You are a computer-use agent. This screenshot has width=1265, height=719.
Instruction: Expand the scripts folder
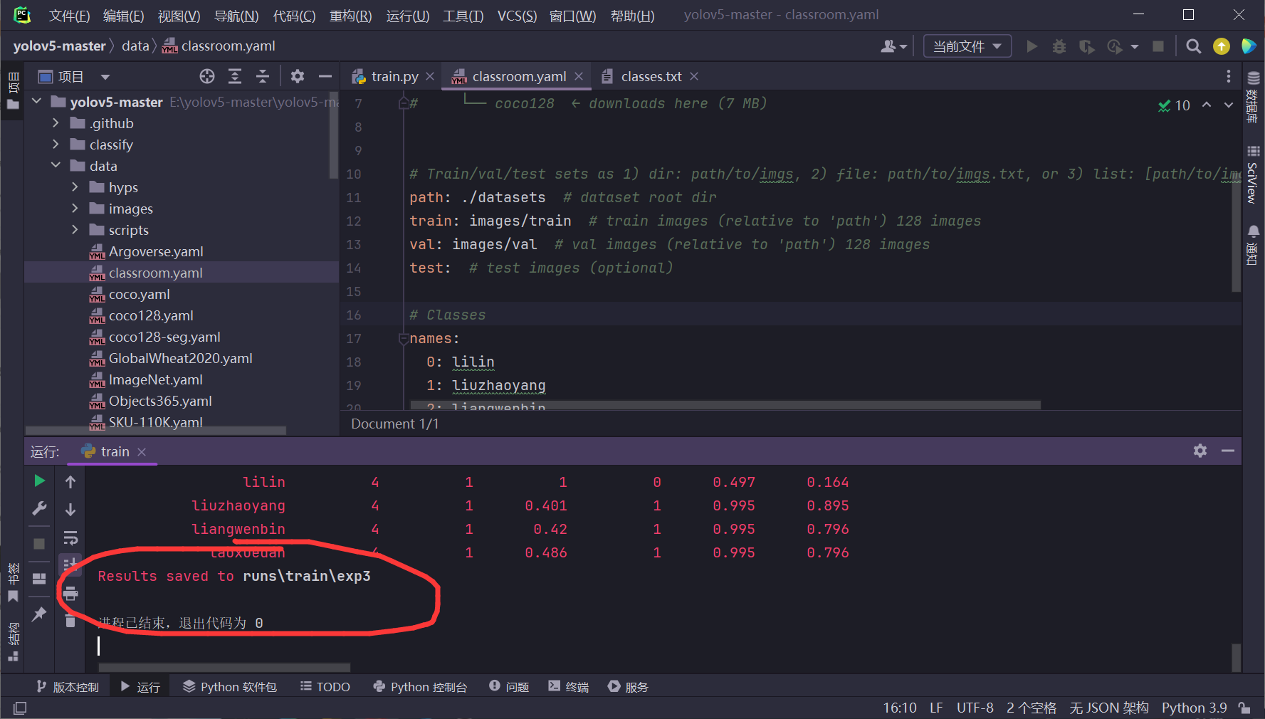coord(75,230)
